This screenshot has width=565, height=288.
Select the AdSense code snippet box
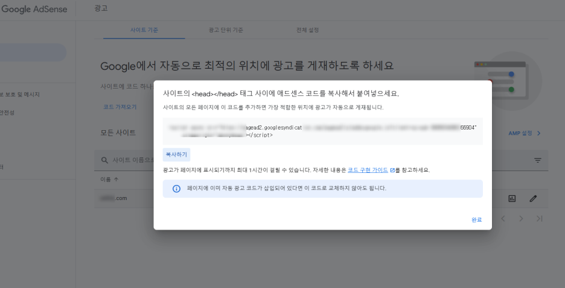[322, 131]
